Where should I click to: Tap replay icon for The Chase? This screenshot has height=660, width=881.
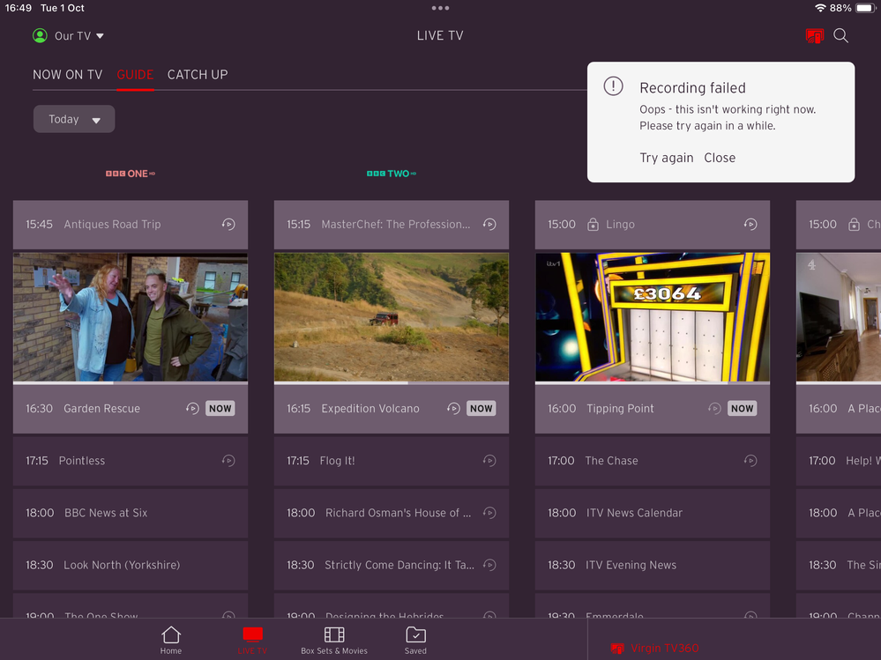point(750,461)
